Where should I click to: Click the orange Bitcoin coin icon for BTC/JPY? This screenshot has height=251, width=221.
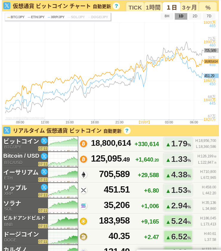pyautogui.click(x=83, y=144)
